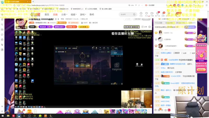Image resolution: width=209 pixels, height=118 pixels.
Task: Click the 开播 camera icon in header
Action: click(152, 14)
